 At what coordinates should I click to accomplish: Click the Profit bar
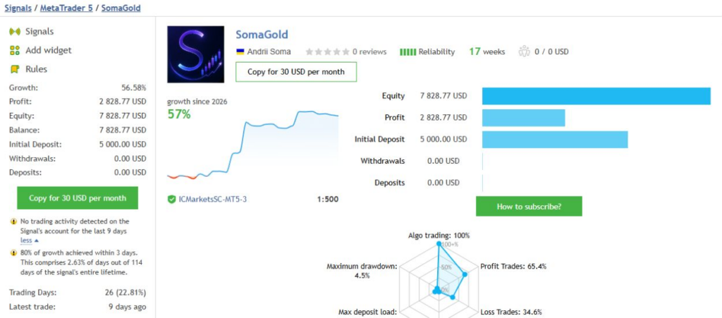(524, 118)
